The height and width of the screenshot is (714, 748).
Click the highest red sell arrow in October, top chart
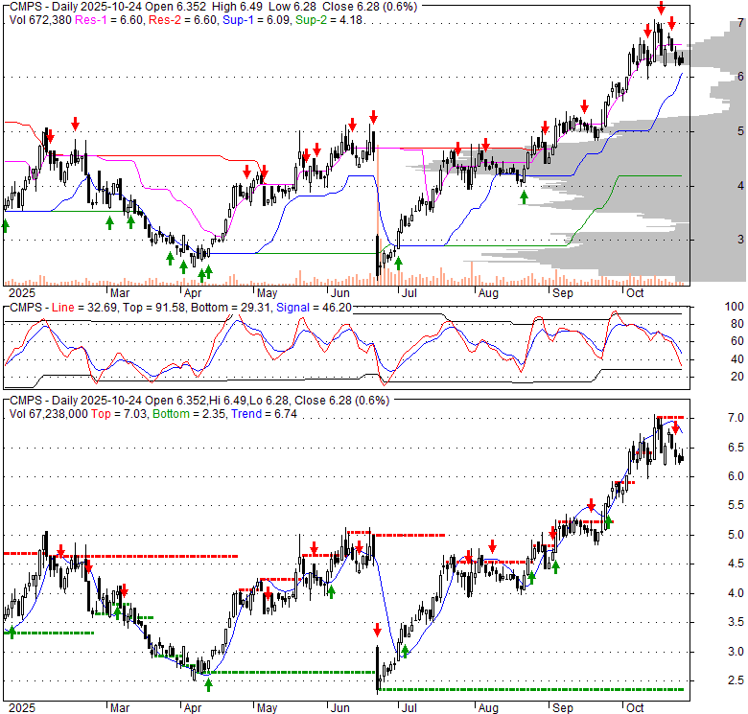[660, 8]
